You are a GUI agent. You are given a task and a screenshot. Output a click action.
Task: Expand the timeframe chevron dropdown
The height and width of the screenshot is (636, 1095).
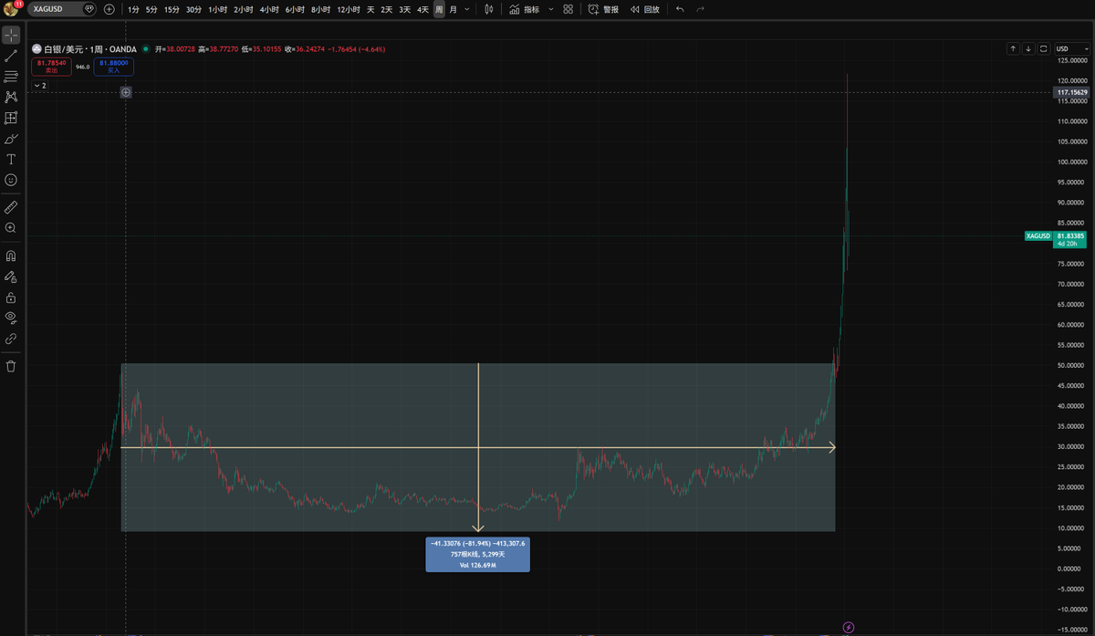pos(467,9)
